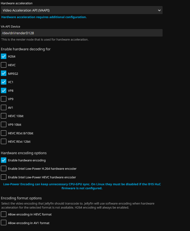Disable VC1 hardware decoding
190x231 pixels.
coord(4,82)
